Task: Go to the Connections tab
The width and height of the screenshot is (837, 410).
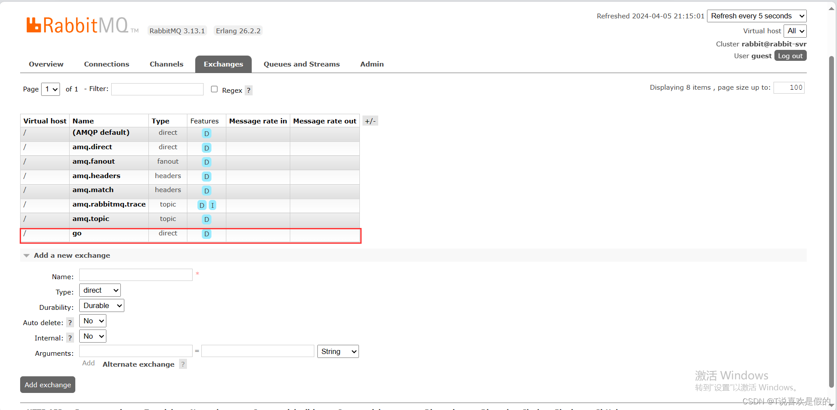Action: coord(106,64)
